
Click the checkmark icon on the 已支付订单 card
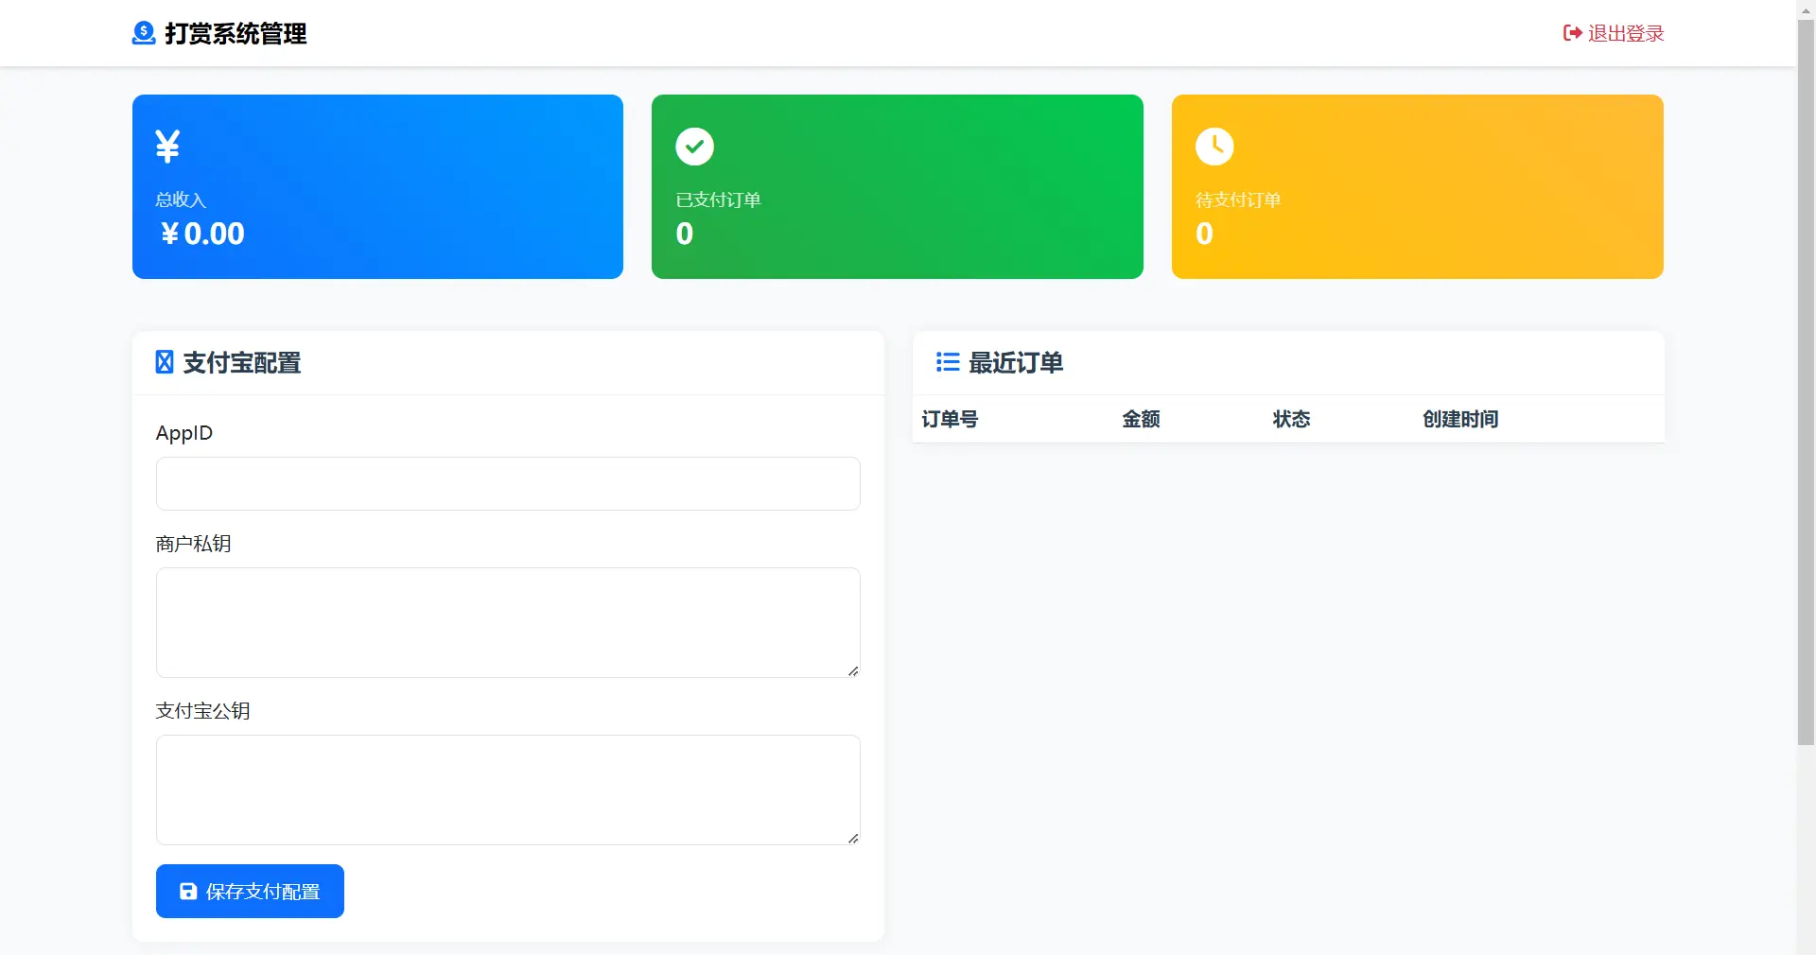[x=693, y=147]
